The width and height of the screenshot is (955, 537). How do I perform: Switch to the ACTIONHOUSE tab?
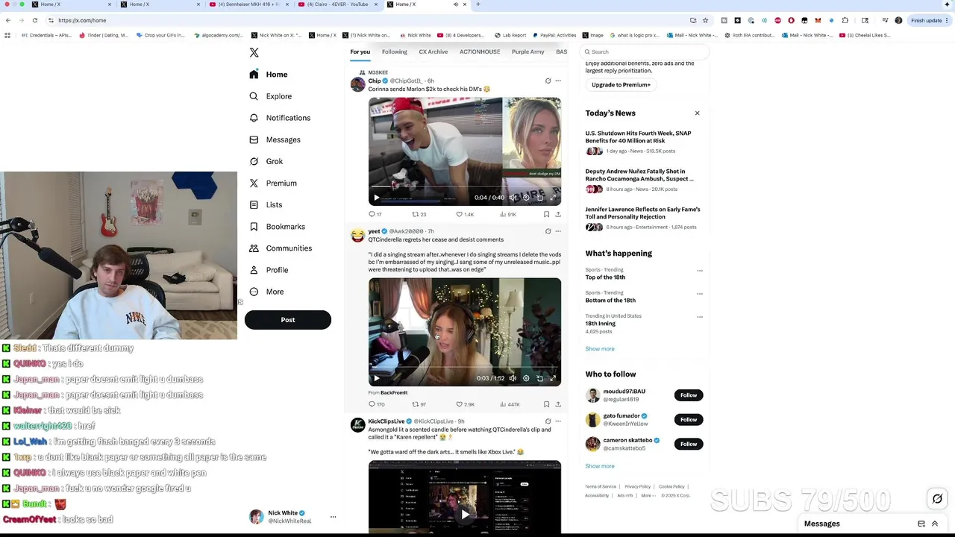(480, 51)
